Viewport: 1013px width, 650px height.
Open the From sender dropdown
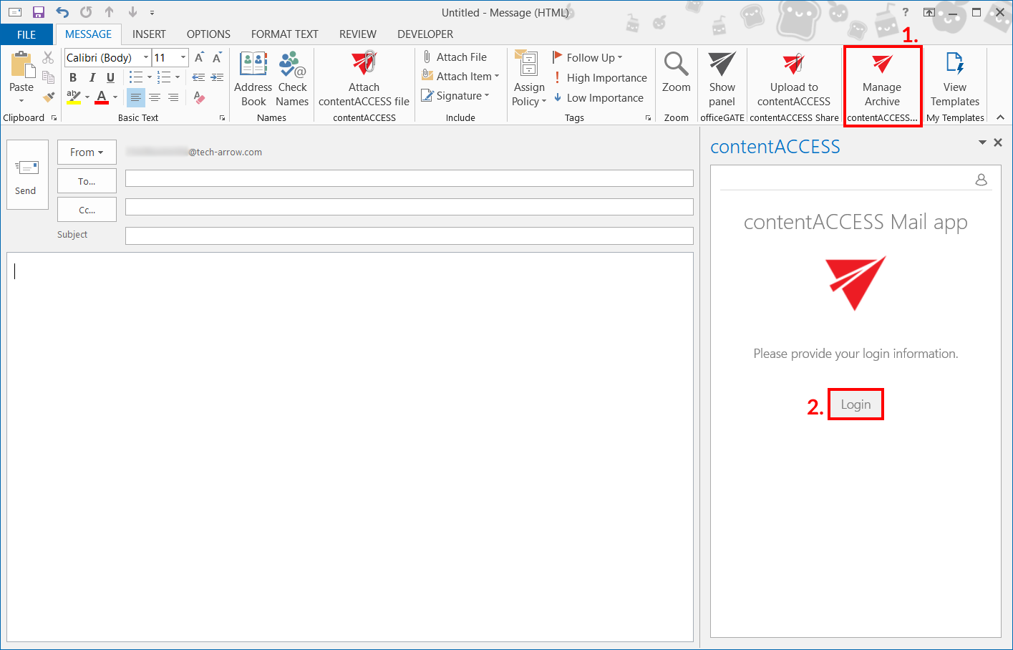pyautogui.click(x=87, y=152)
